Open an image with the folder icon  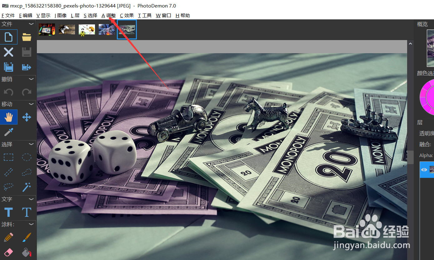[27, 37]
